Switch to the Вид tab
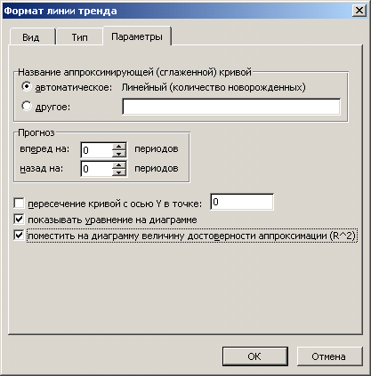This screenshot has width=371, height=376. [32, 37]
